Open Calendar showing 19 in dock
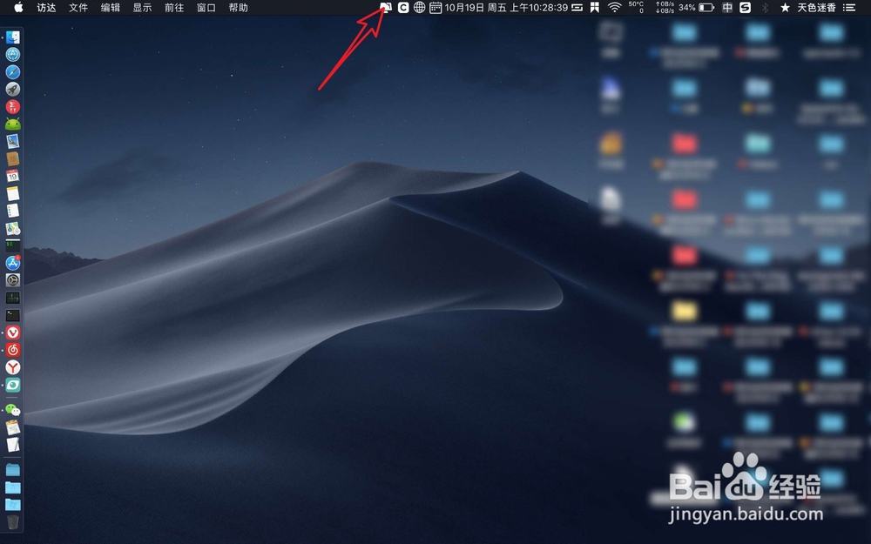The height and width of the screenshot is (544, 871). click(13, 176)
